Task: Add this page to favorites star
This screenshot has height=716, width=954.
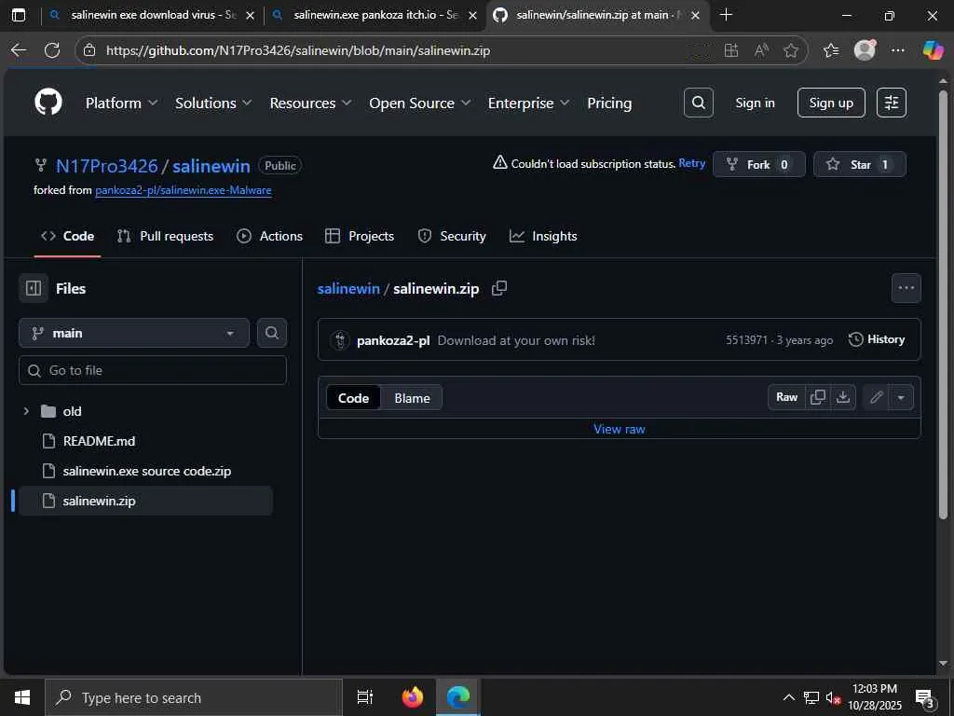Action: pos(790,50)
